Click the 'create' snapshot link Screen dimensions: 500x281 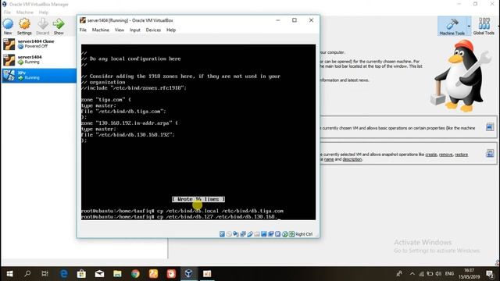click(x=430, y=155)
